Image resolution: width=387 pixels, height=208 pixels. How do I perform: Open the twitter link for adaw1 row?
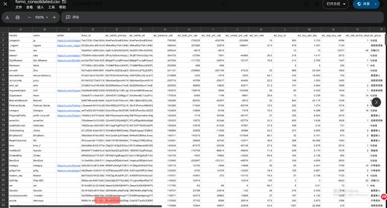click(68, 55)
